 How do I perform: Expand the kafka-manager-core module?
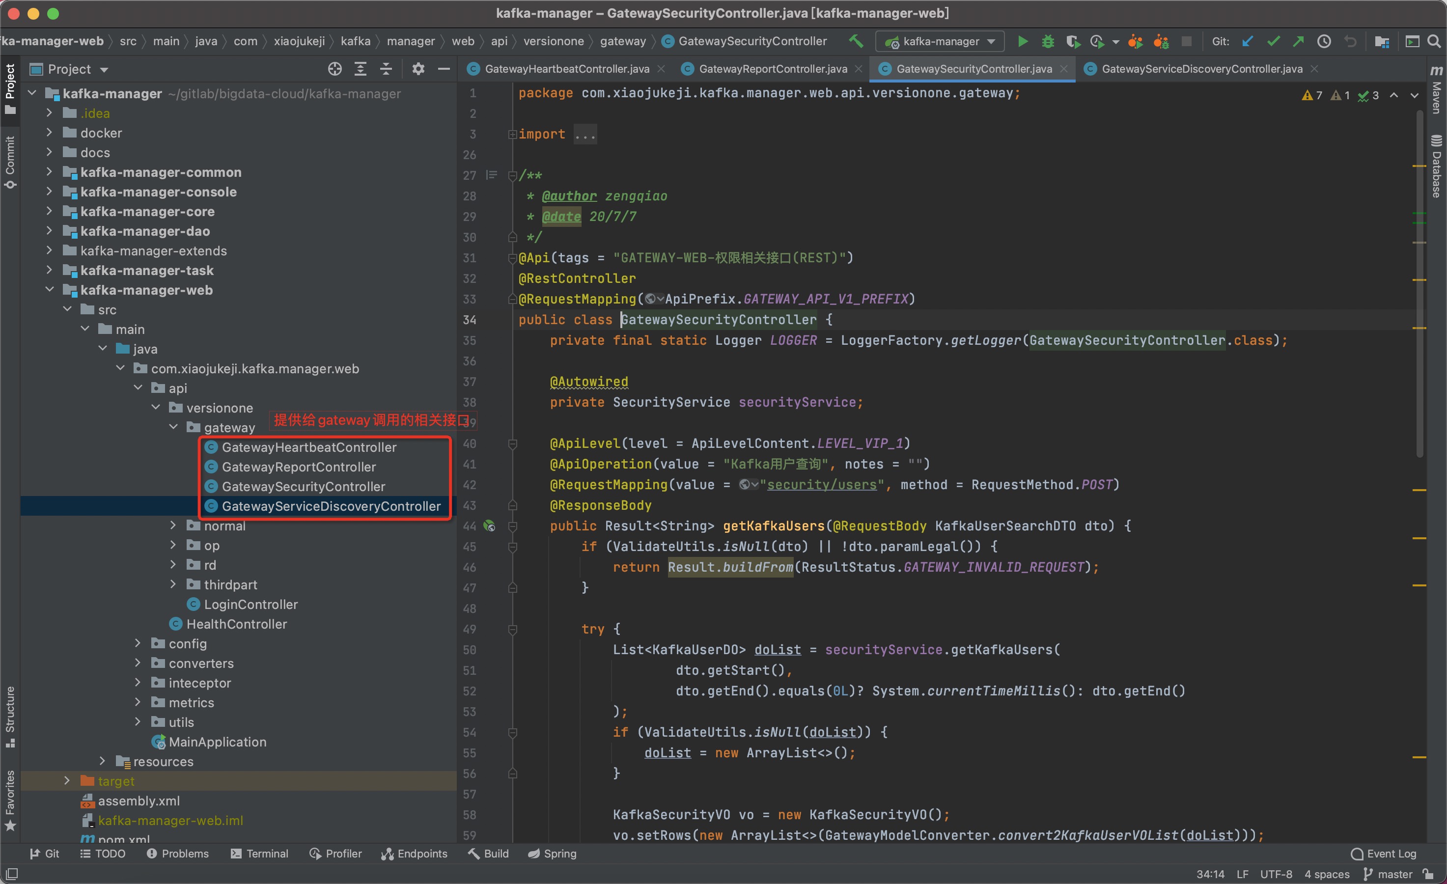49,212
